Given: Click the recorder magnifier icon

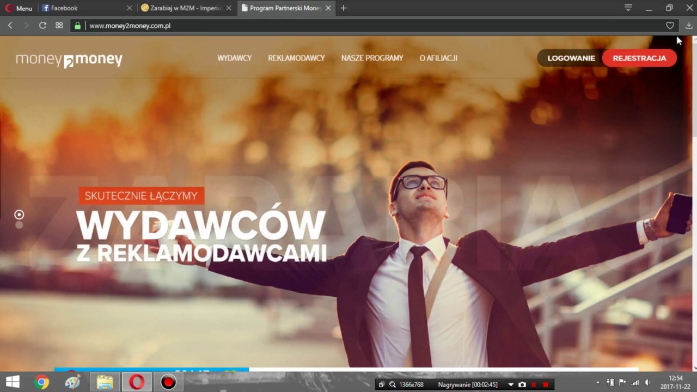Looking at the screenshot, I should click(x=392, y=384).
